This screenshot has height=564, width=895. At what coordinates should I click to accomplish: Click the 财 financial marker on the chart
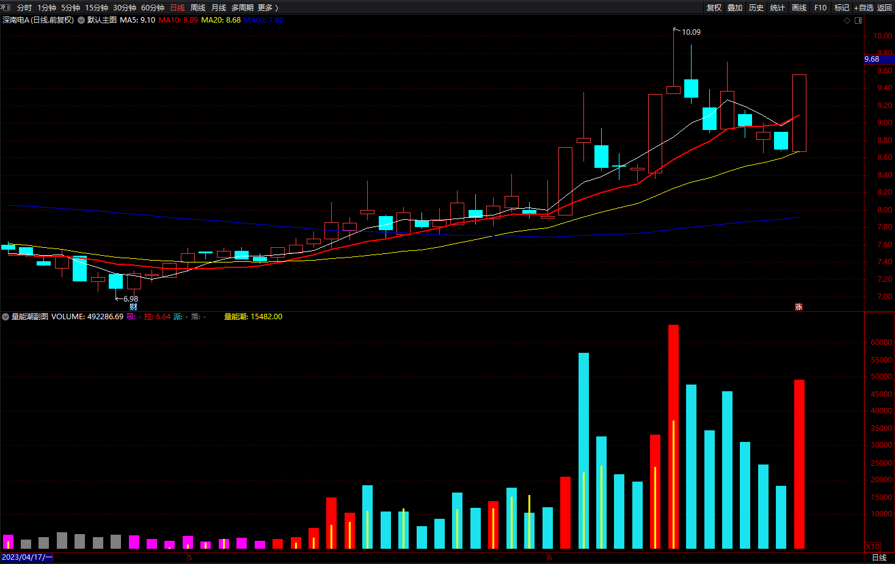[133, 306]
